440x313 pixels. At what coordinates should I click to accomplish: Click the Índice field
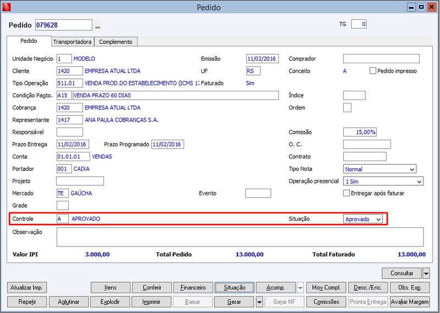(x=354, y=96)
